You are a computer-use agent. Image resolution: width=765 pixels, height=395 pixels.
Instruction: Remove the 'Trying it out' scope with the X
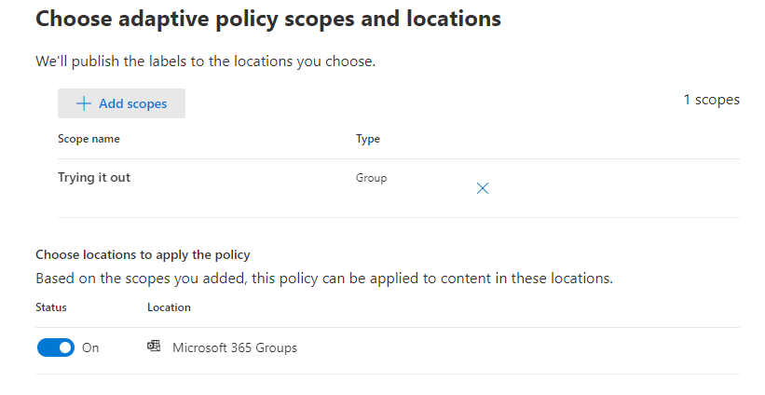coord(483,188)
